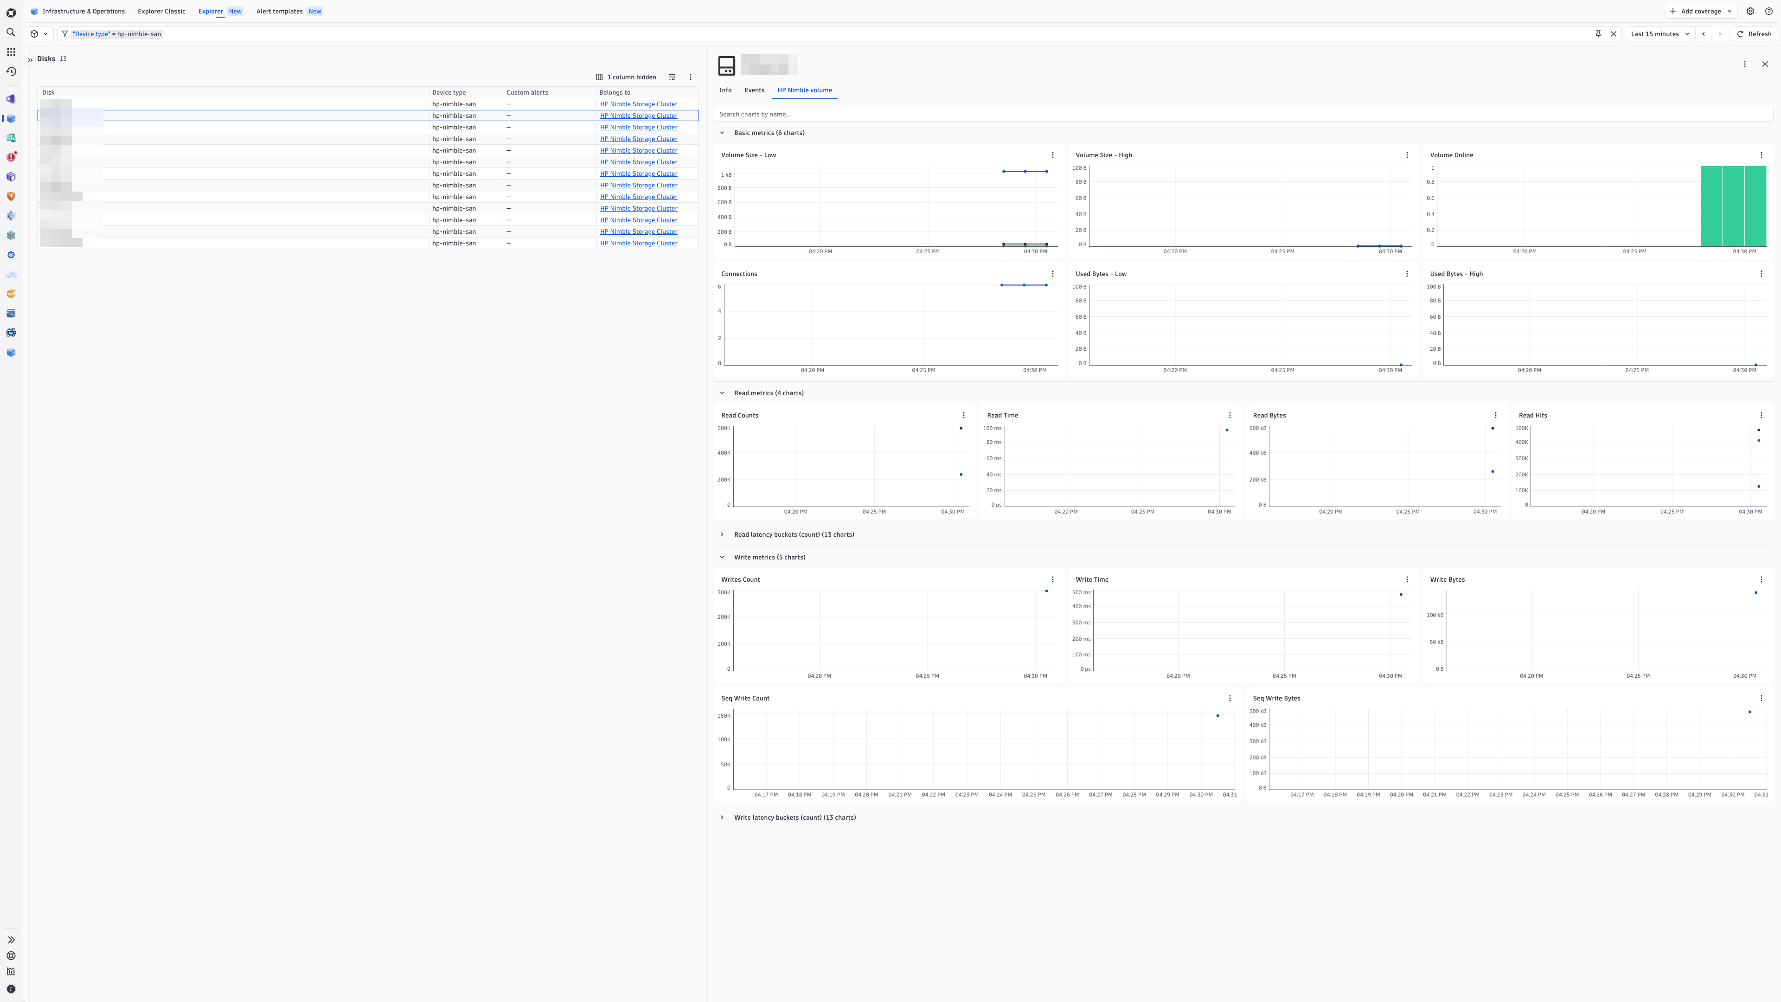Select the Info tab
This screenshot has width=1781, height=1002.
[725, 90]
